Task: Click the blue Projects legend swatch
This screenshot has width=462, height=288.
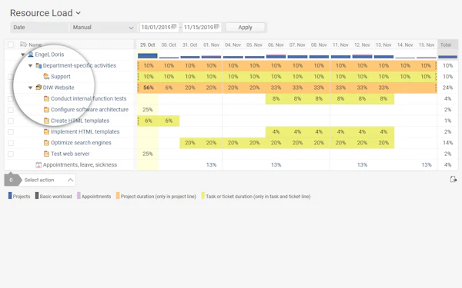Action: 10,196
